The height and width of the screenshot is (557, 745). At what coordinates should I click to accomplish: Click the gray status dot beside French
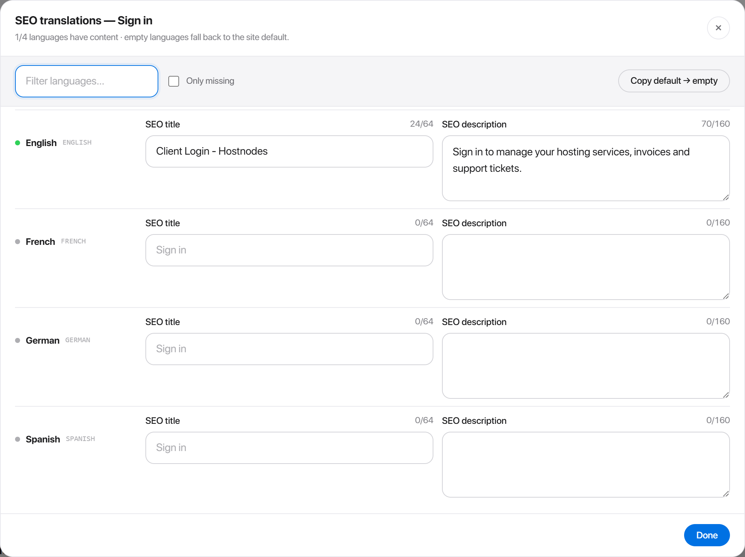(18, 242)
